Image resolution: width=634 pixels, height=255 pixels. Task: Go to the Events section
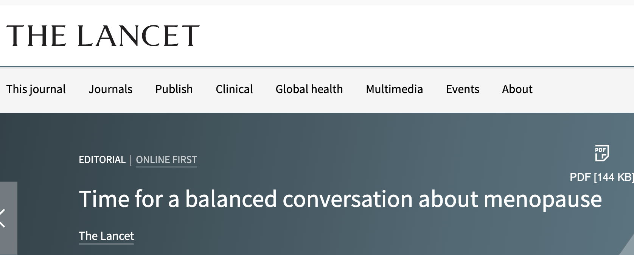click(x=462, y=89)
